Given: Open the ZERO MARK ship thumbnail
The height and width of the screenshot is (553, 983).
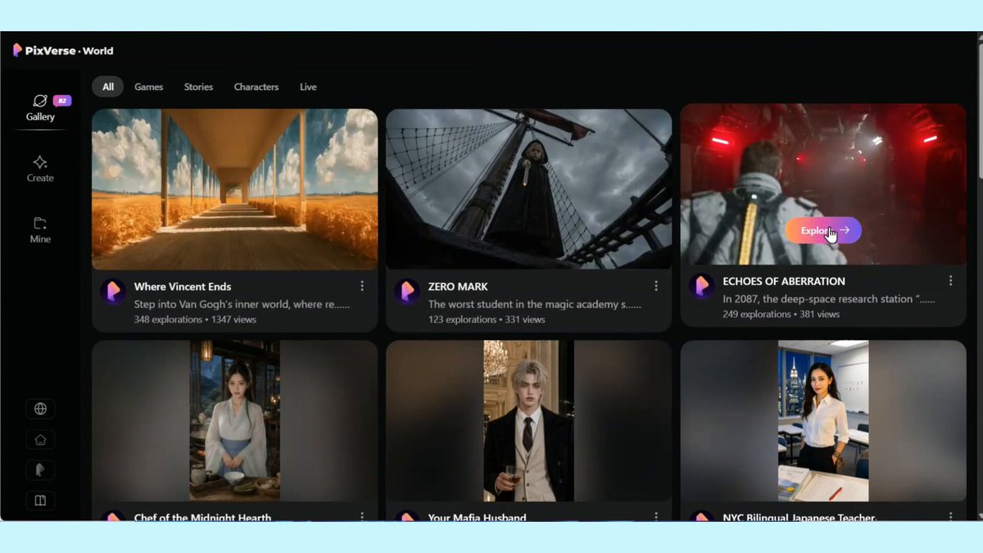Looking at the screenshot, I should pos(529,189).
